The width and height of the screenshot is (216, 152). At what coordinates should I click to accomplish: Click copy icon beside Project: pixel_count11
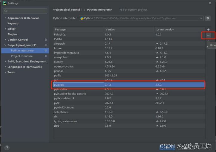(46, 45)
